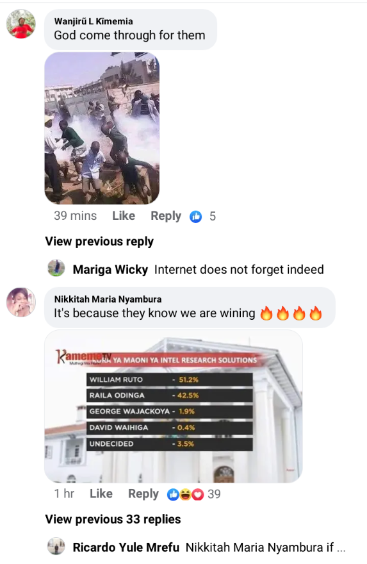
Task: Expand View previous 33 replies
Action: [x=113, y=519]
